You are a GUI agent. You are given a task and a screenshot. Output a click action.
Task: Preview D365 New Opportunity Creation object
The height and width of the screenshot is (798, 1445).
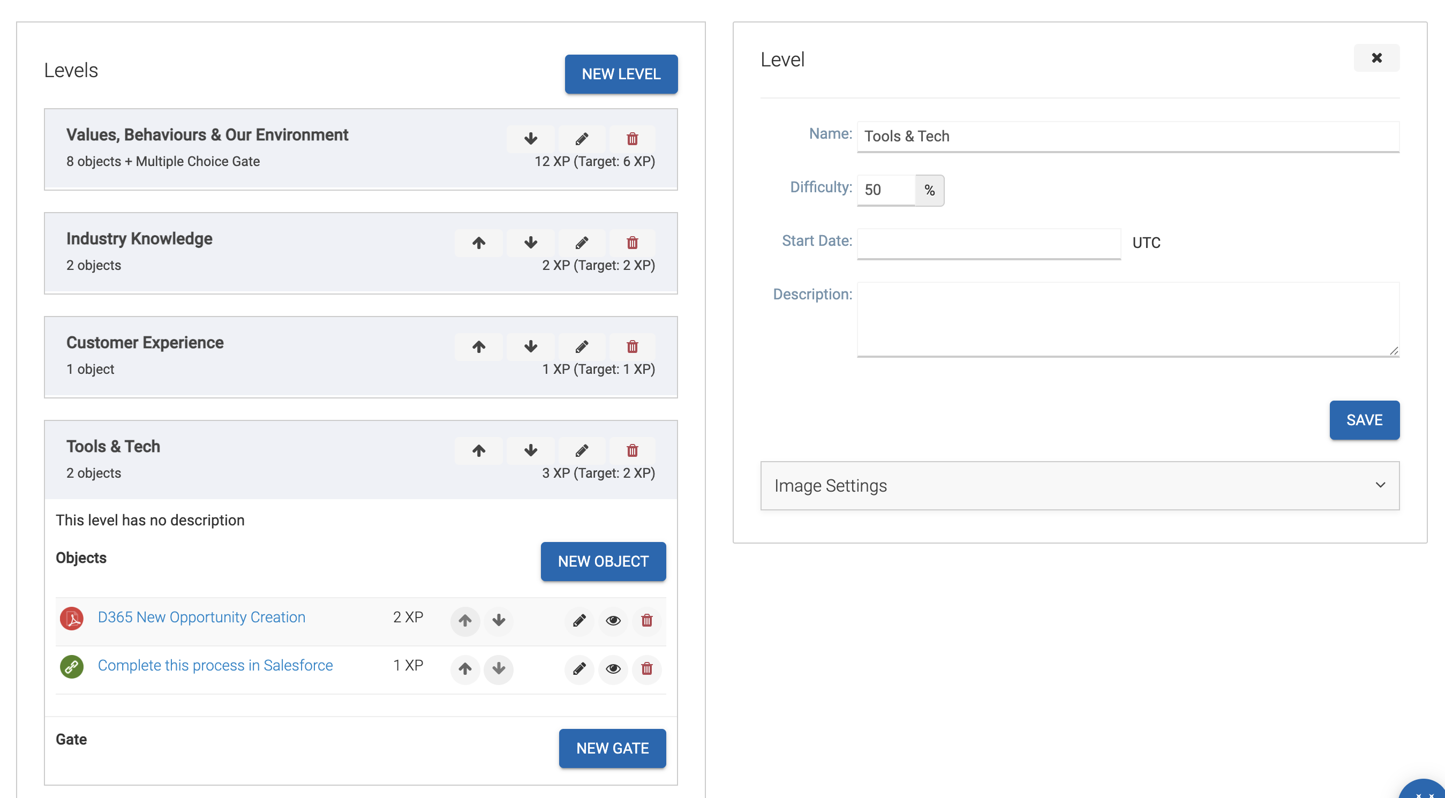click(x=613, y=620)
